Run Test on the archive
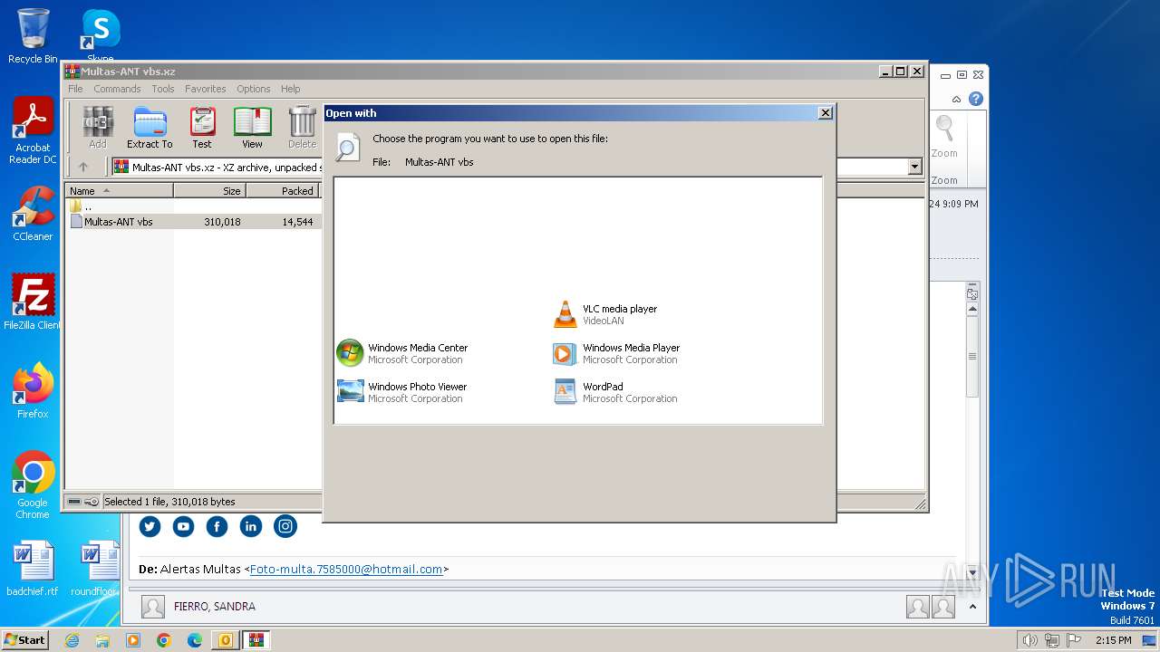This screenshot has width=1160, height=652. pos(202,128)
